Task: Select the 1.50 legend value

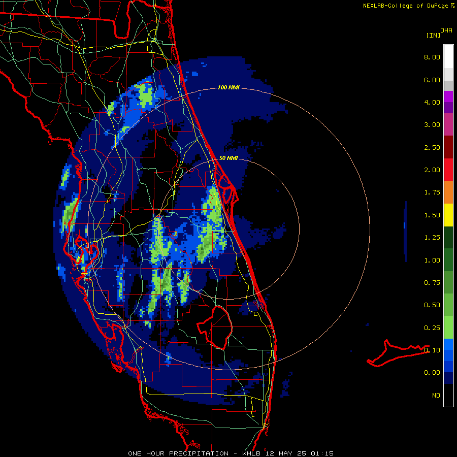Action: tap(432, 215)
